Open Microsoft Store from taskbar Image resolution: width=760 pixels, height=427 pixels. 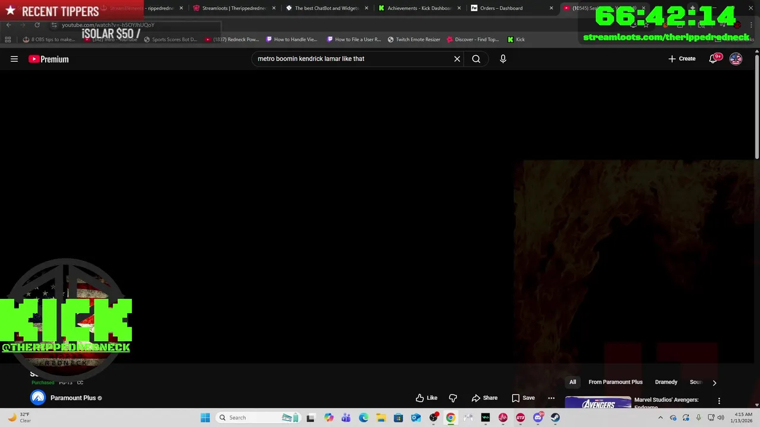pyautogui.click(x=398, y=418)
